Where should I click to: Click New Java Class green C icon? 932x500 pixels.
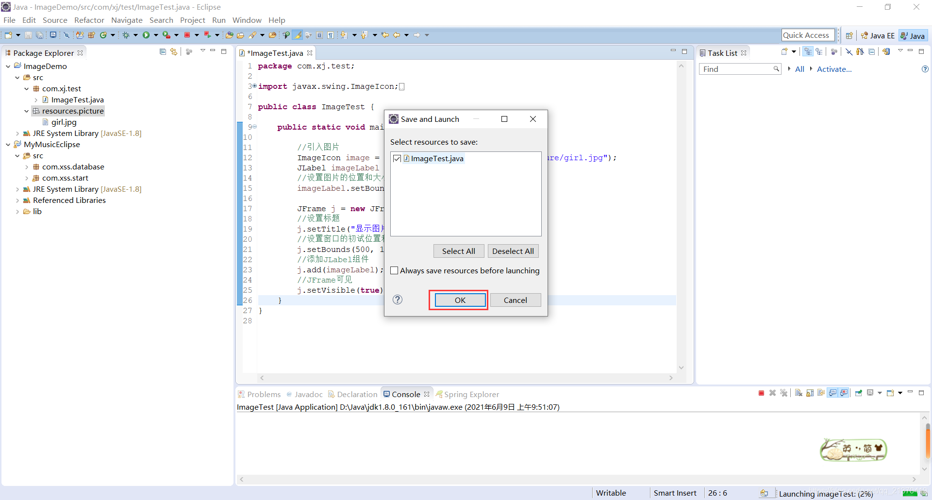103,35
